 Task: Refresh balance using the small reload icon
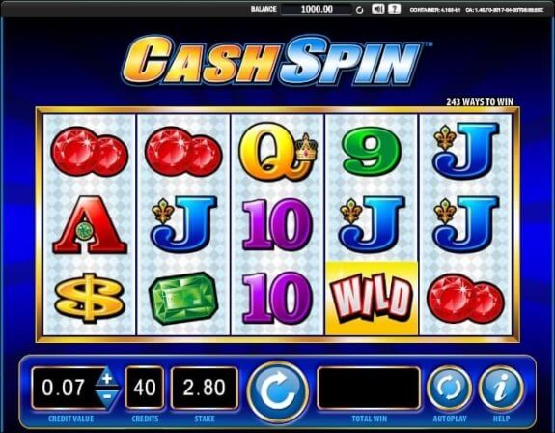(x=360, y=10)
